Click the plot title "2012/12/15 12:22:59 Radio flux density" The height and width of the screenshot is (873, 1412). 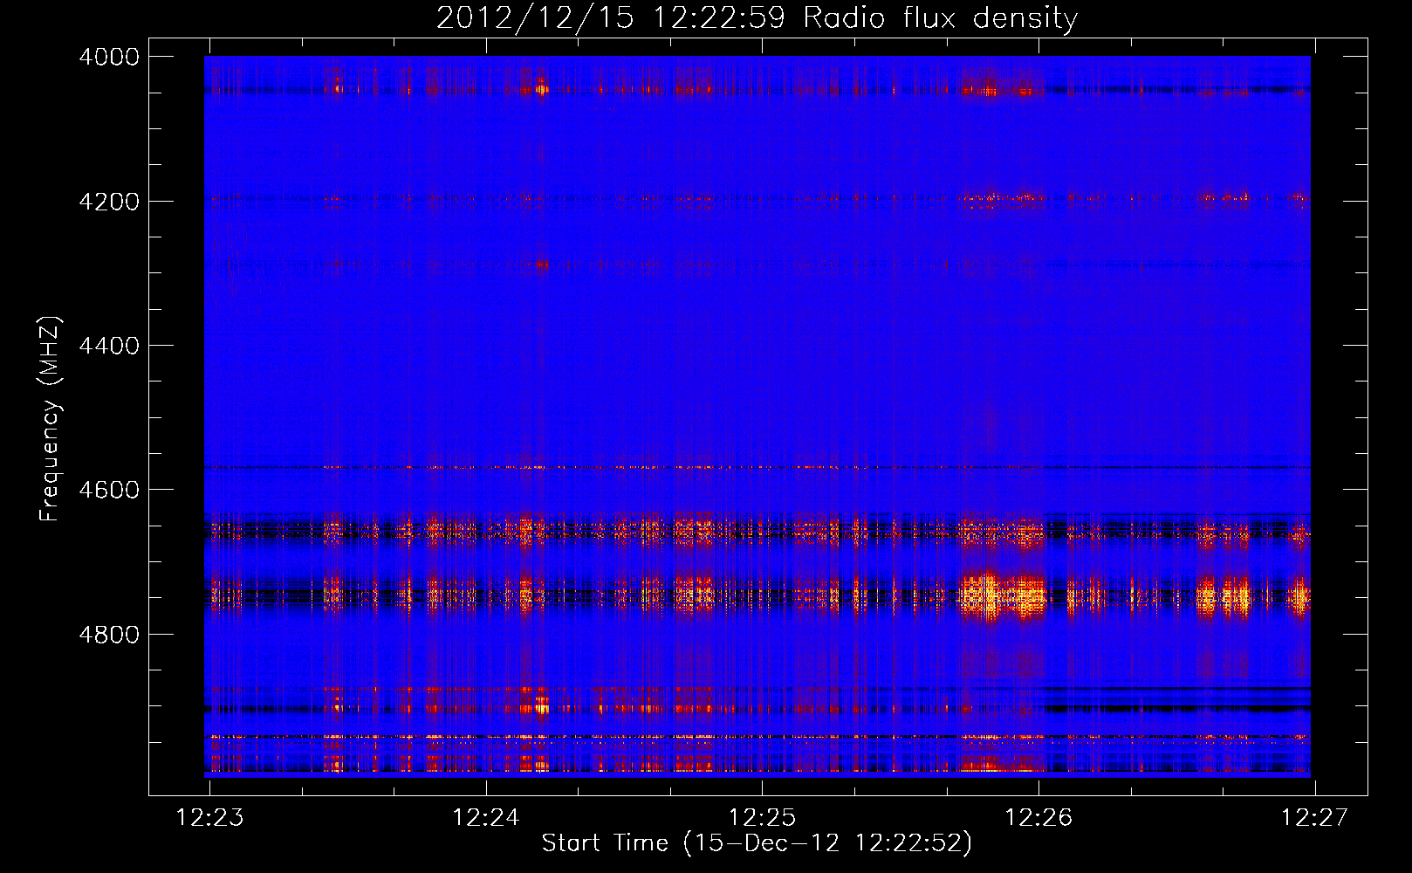[757, 17]
